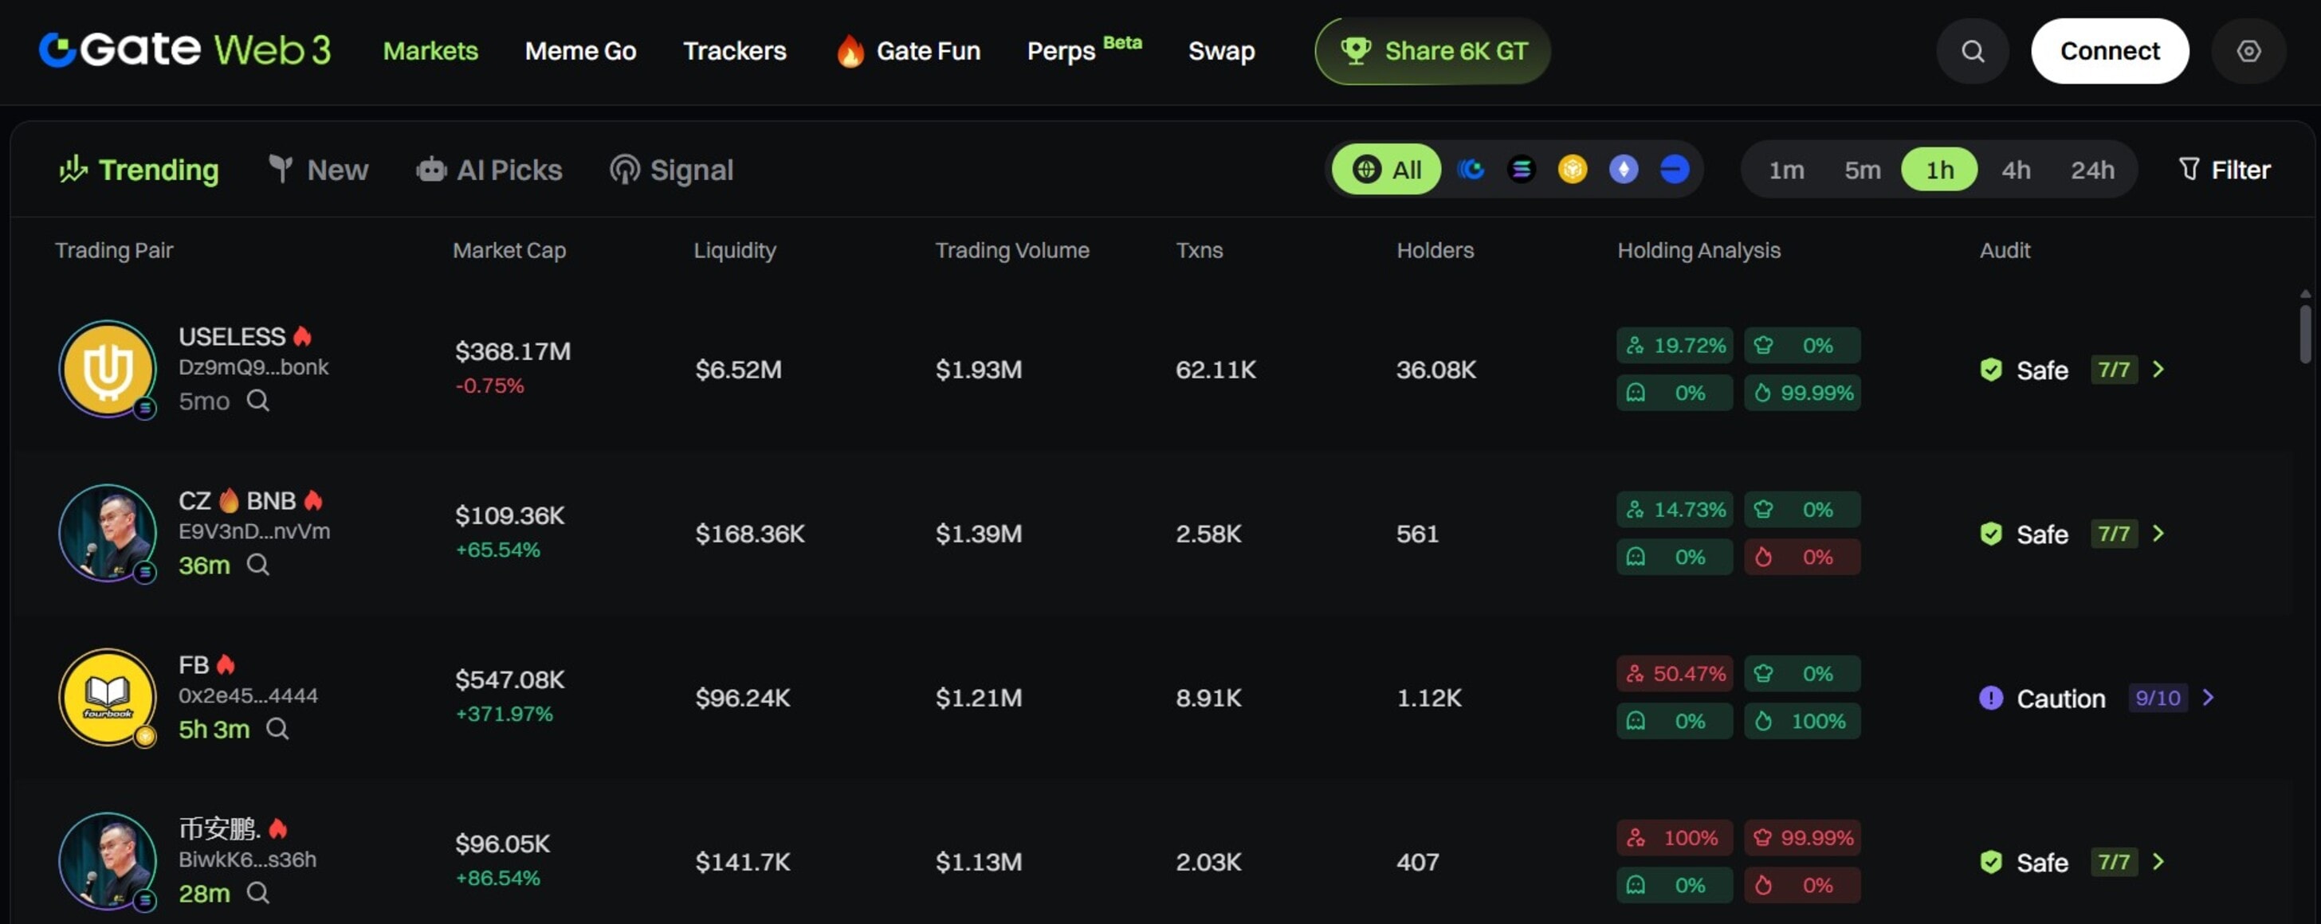The height and width of the screenshot is (924, 2321).
Task: Select the 1m timeframe toggle
Action: (1786, 170)
